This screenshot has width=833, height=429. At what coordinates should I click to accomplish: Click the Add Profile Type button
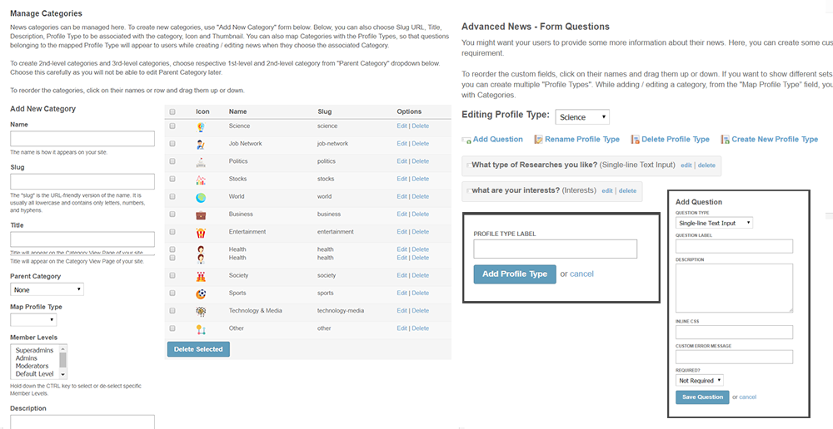tap(515, 274)
